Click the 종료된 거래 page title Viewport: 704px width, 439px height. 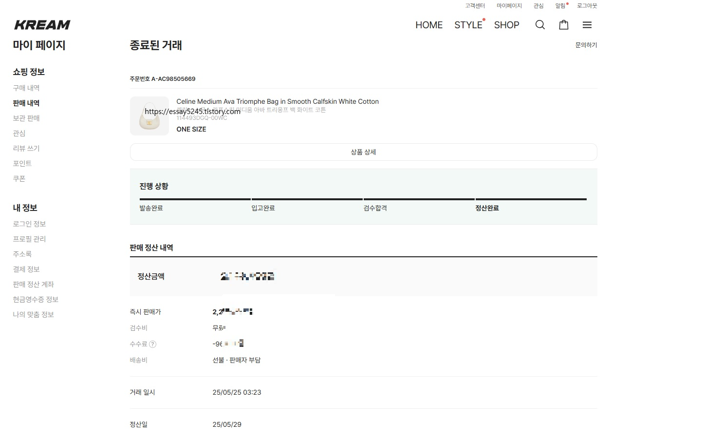[x=156, y=45]
